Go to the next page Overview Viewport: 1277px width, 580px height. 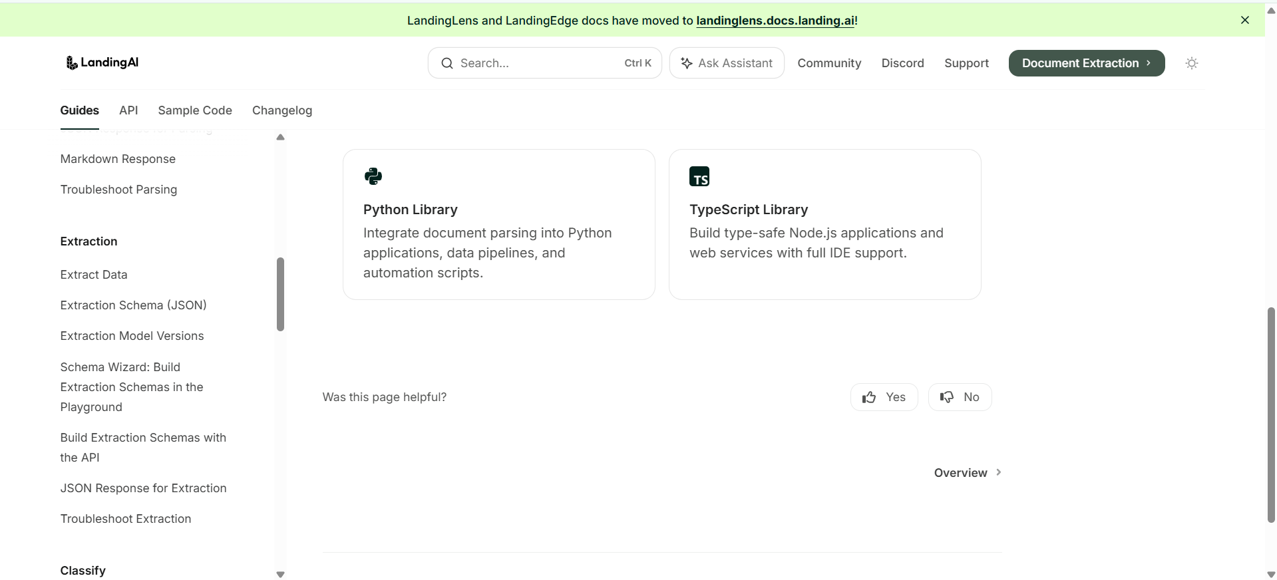click(968, 473)
